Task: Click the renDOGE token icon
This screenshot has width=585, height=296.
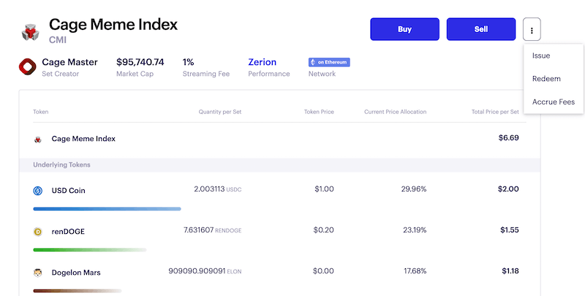Action: tap(38, 232)
